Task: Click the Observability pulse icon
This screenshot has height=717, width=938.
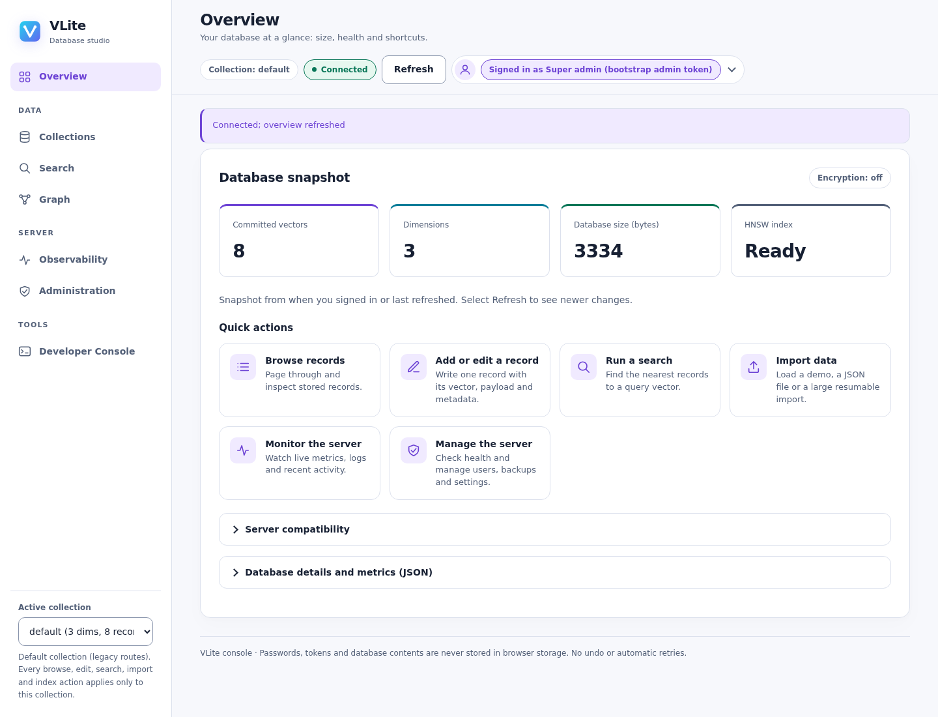Action: pyautogui.click(x=25, y=260)
